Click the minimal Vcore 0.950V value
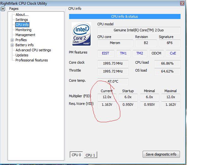 click(x=149, y=105)
